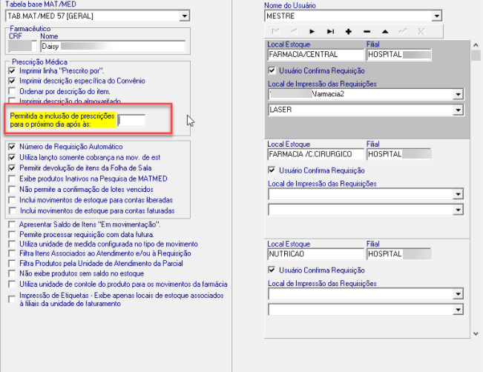Insert a new record with plus icon
The width and height of the screenshot is (483, 372).
tap(349, 31)
